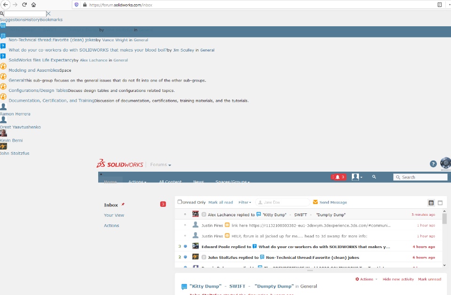Open 'Documentation, Certification, and Training' space link
The width and height of the screenshot is (451, 295).
[52, 100]
